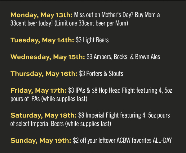Click the 'Friday, May 17th:' heading
This screenshot has height=153, width=186.
pos(38,91)
